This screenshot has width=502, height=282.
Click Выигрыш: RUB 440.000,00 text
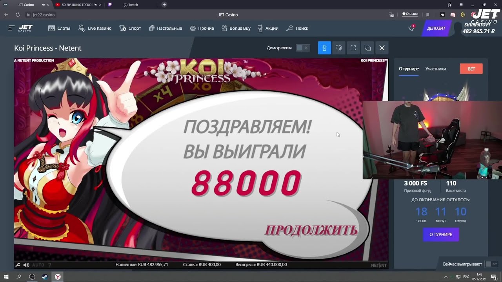261,265
